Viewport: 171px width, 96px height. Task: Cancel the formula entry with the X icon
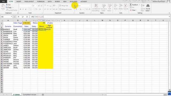point(18,17)
